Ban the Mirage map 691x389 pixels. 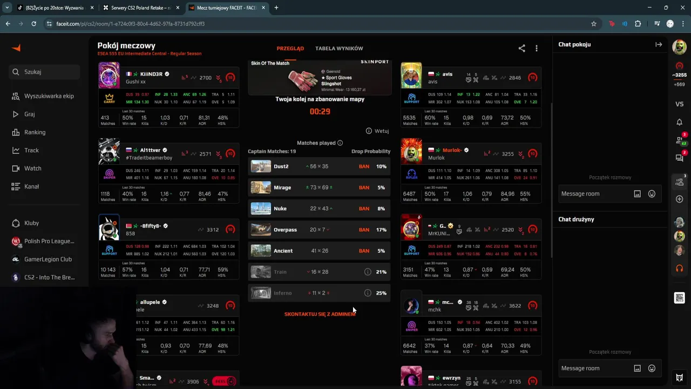(x=364, y=187)
